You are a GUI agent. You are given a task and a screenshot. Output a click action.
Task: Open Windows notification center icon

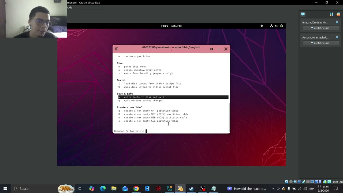click(x=336, y=188)
